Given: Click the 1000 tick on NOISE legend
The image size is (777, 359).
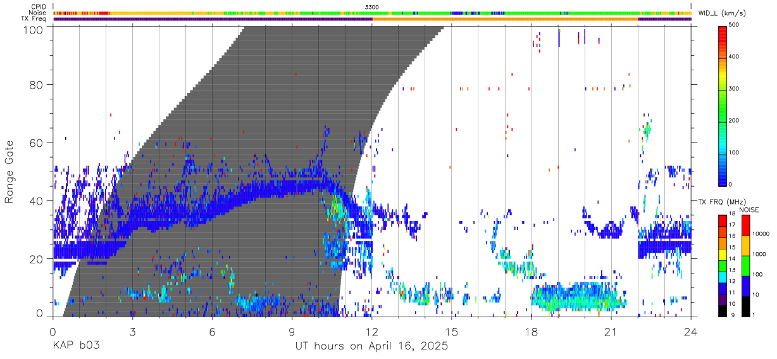Looking at the screenshot, I should coord(759,254).
